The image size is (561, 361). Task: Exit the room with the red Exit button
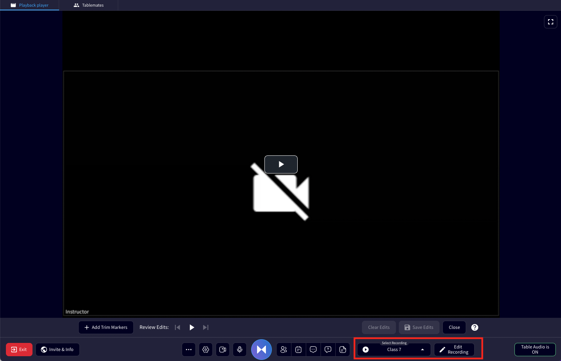[19, 350]
